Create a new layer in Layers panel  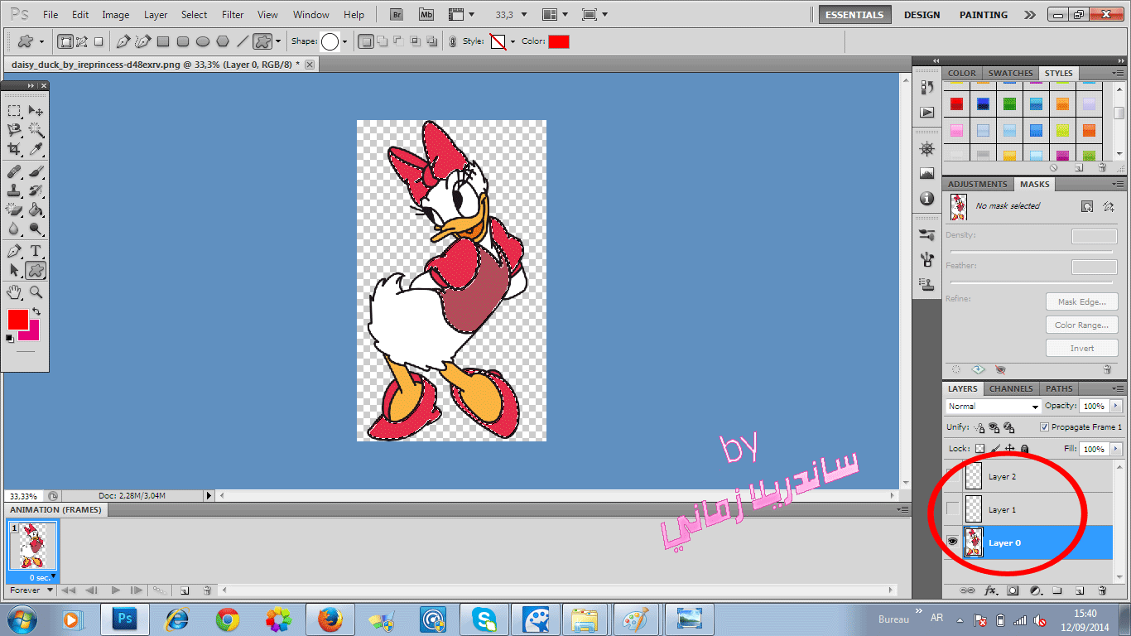(1080, 590)
